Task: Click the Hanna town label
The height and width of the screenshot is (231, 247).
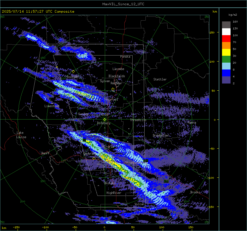Action: (x=192, y=123)
